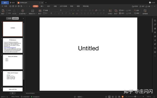The image size is (157, 98).
Task: Open the From Current (从当前开始) dropdown arrow
Action: coord(26,14)
